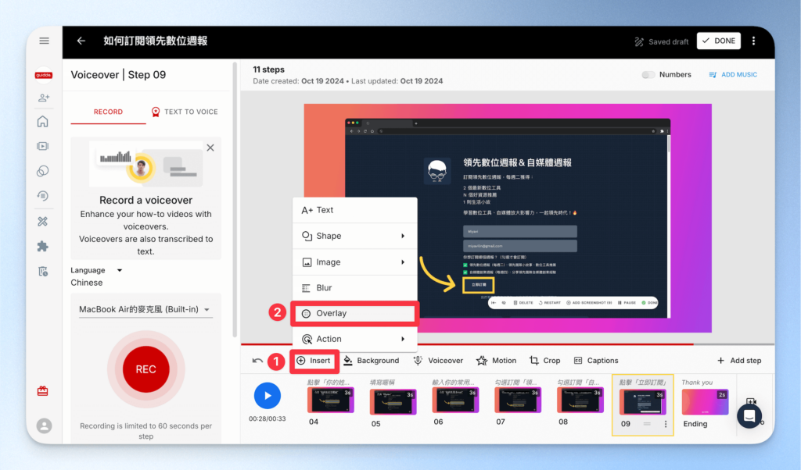Click the red video progress bar
Image resolution: width=801 pixels, height=470 pixels.
[467, 344]
